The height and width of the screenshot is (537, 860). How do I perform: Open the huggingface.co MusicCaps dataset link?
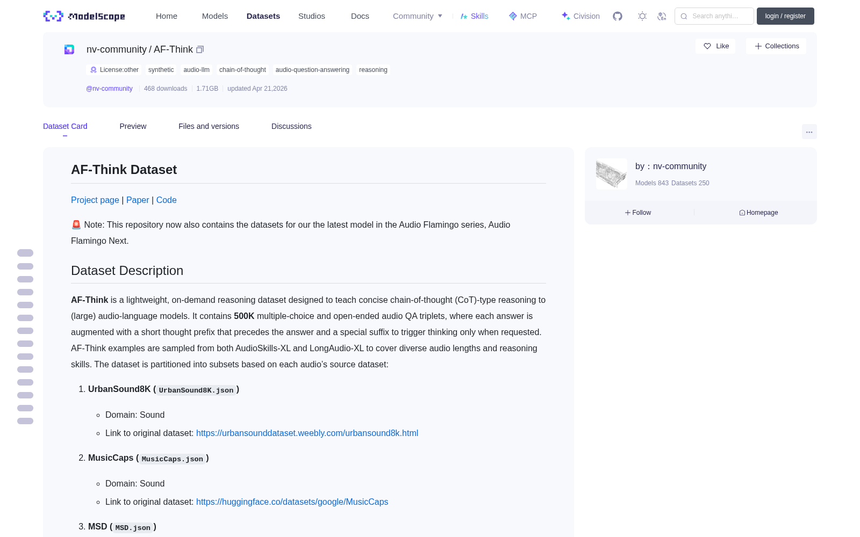coord(292,502)
